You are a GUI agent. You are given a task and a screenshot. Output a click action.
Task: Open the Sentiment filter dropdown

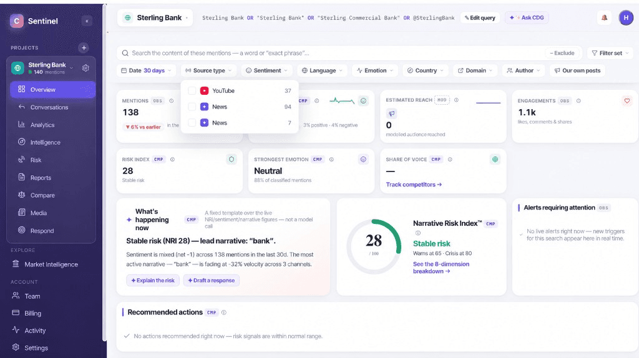coord(267,70)
